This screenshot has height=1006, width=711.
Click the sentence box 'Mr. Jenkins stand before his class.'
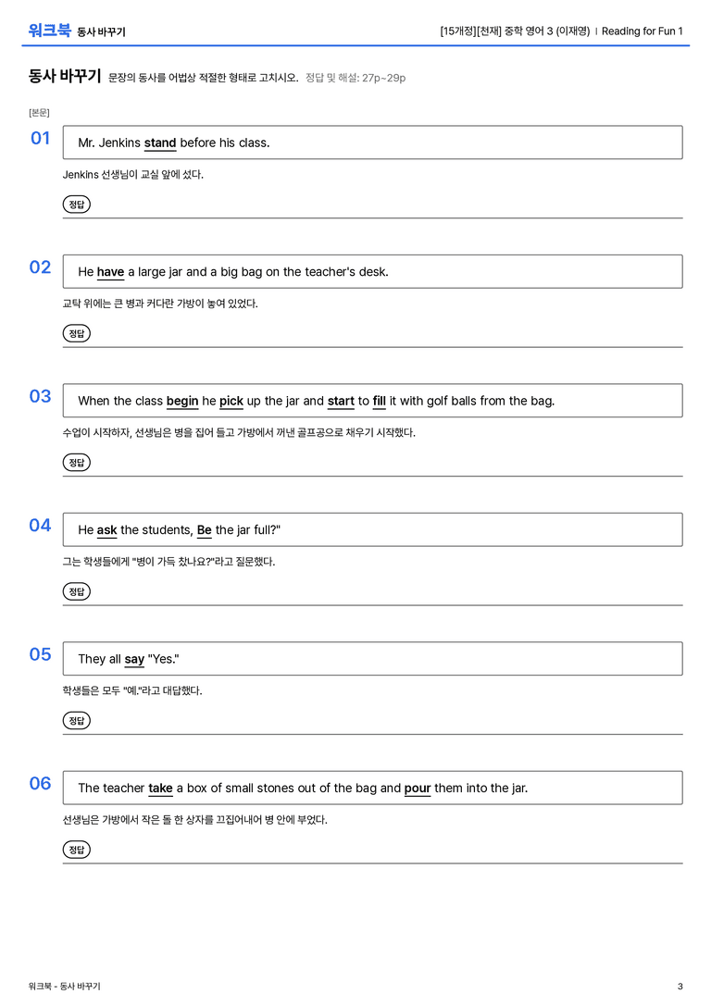click(372, 143)
